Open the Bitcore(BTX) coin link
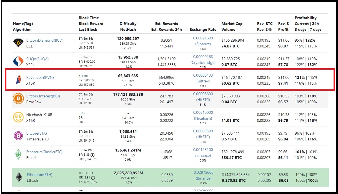338x194 pixels. pos(37,133)
